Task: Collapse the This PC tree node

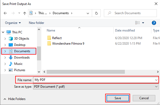Action: [x=3, y=32]
